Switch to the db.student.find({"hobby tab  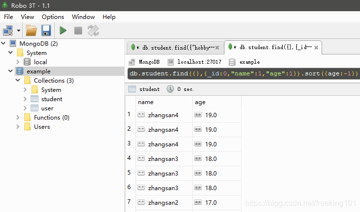(x=175, y=48)
